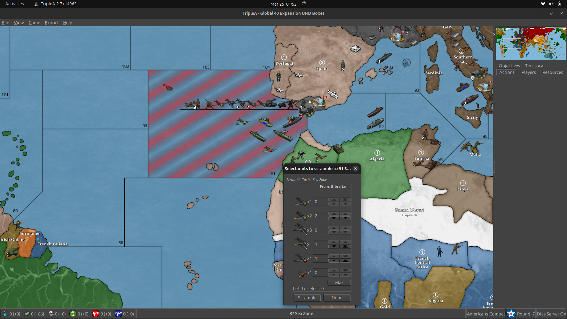Select the Tank LL icon in the status bar

pos(96,314)
